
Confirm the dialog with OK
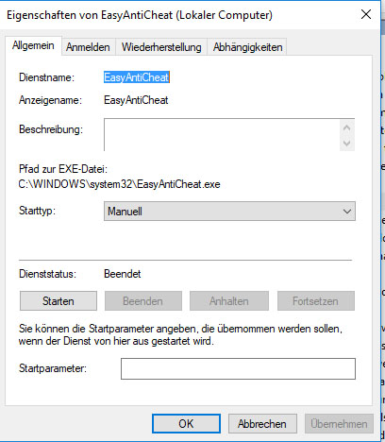tap(186, 424)
